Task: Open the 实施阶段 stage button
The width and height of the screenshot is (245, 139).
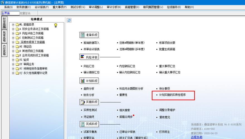Action: [x=89, y=102]
